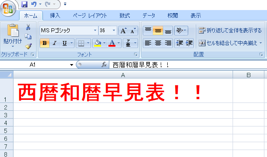Image resolution: width=267 pixels, height=157 pixels.
Task: Save workbook with the floppy disk icon
Action: coord(24,4)
